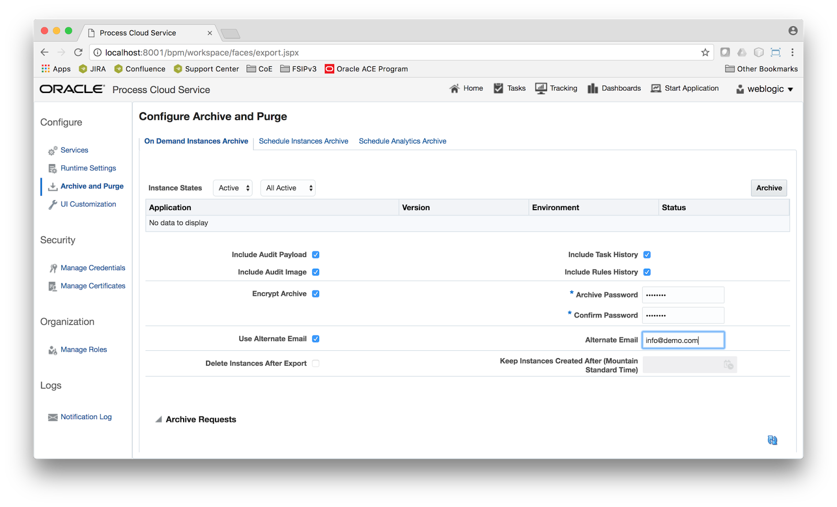Open the weblogic user menu

pos(765,89)
